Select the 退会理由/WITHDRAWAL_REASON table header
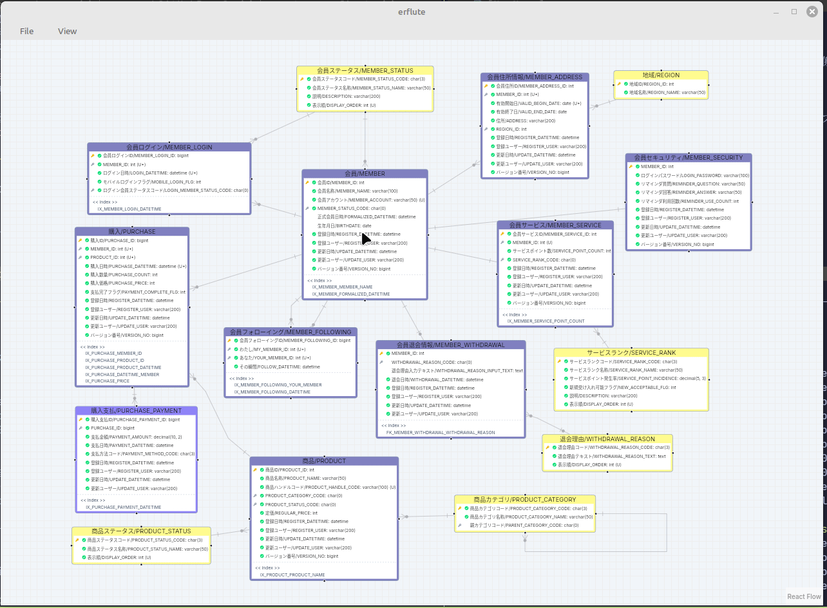Screen dimensions: 827x608 point(607,438)
